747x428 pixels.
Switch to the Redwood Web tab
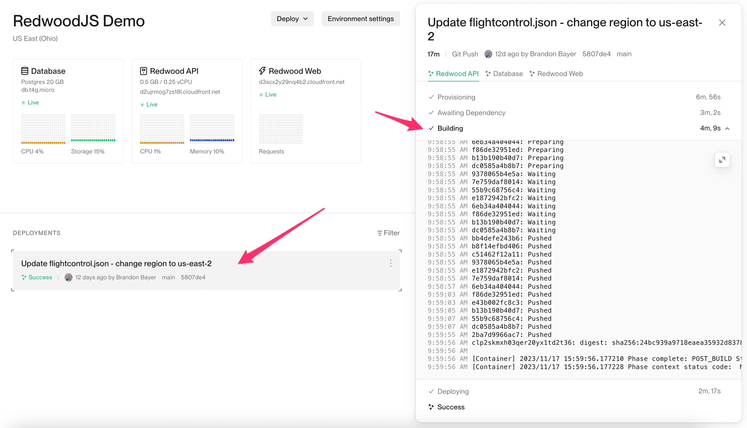tap(556, 74)
